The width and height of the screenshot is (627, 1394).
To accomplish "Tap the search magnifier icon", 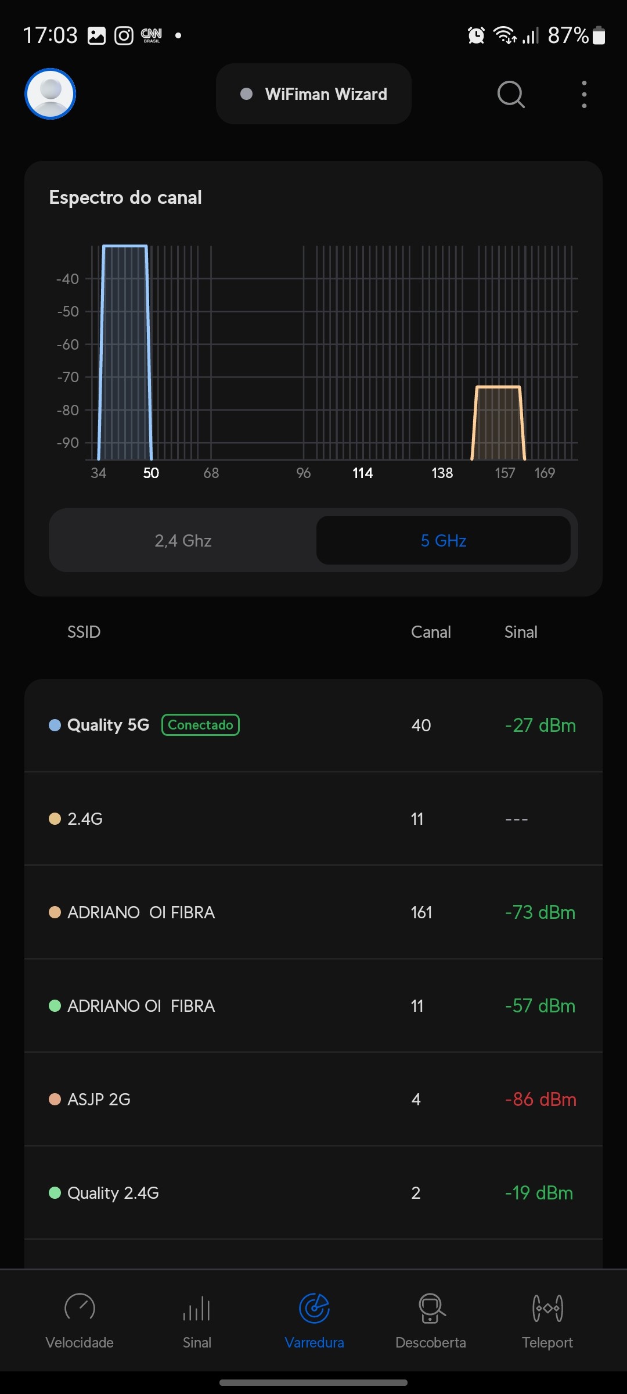I will pos(511,94).
